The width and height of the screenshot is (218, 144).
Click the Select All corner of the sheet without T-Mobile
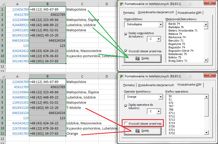point(3,4)
